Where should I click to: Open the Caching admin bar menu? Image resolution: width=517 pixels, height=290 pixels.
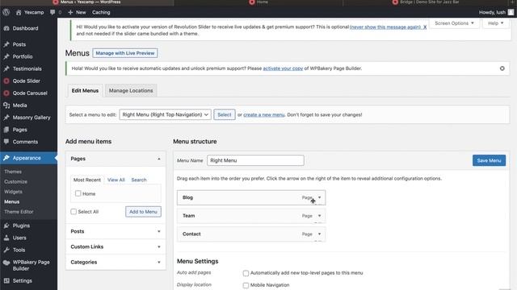(101, 12)
